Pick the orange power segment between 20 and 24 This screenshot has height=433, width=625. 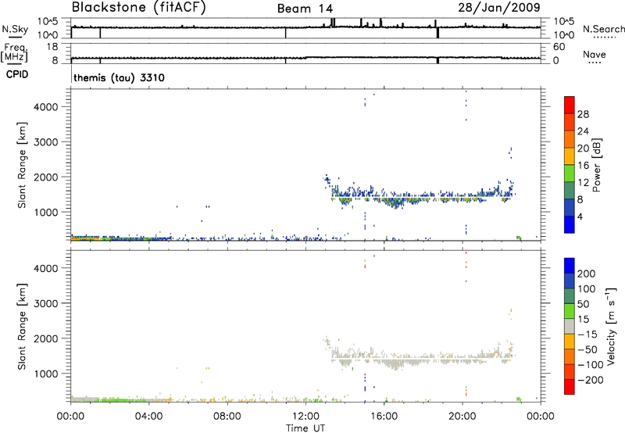point(570,139)
